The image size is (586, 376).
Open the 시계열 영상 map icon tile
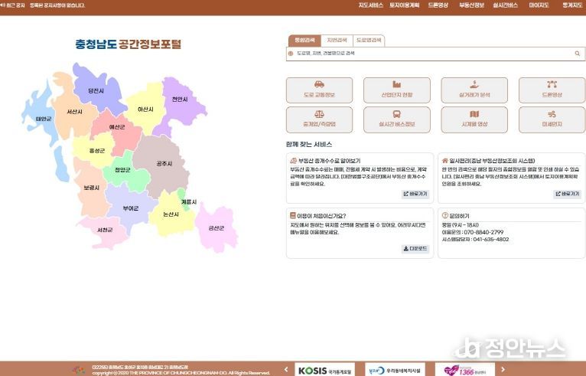474,119
